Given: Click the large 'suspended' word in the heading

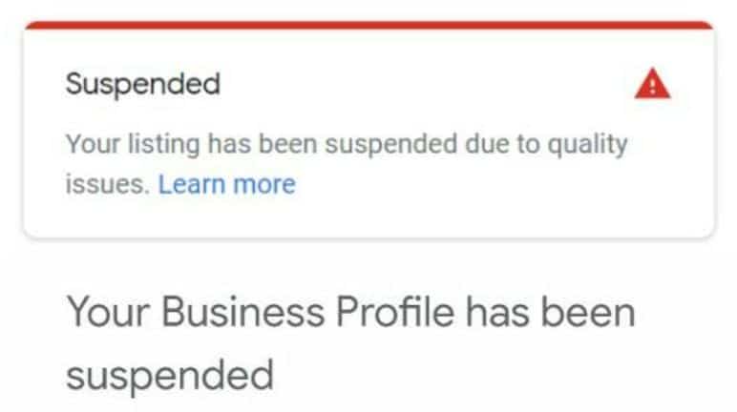Looking at the screenshot, I should (169, 375).
